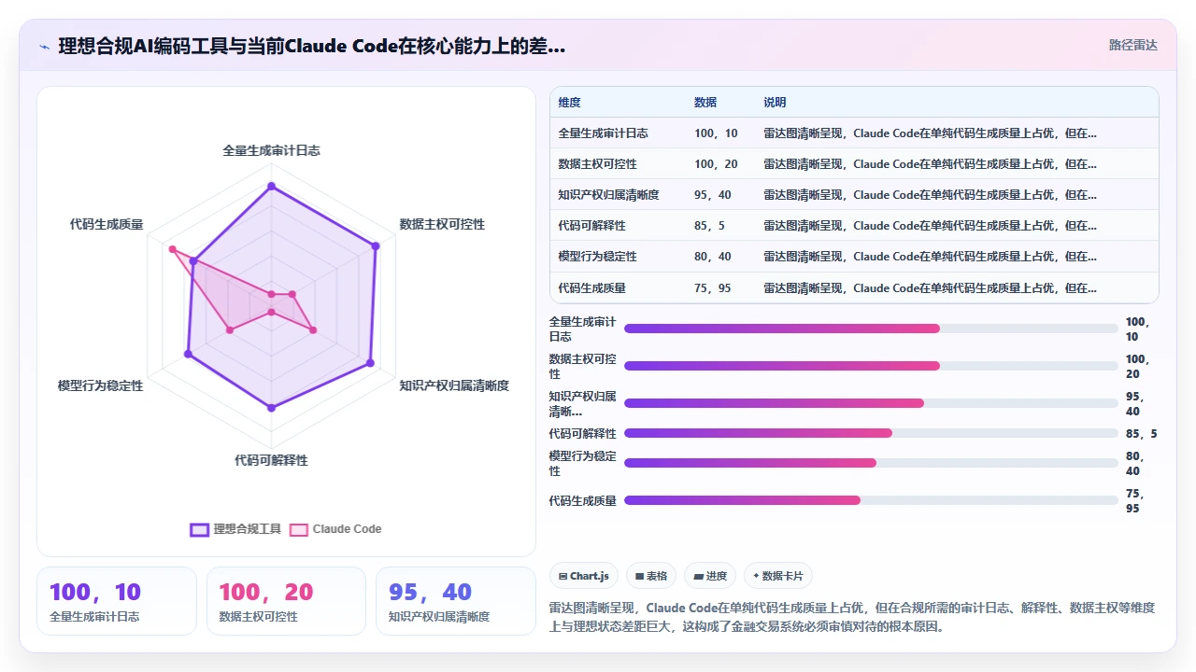Click 知识产权归属清晰 progress bar
Image resolution: width=1196 pixels, height=672 pixels.
[x=871, y=403]
